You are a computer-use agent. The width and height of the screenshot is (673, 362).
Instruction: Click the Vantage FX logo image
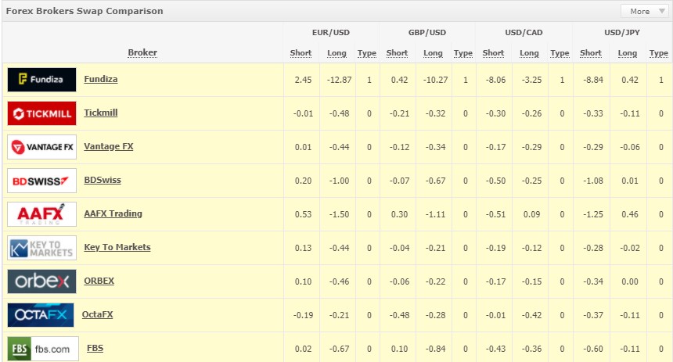click(x=41, y=147)
